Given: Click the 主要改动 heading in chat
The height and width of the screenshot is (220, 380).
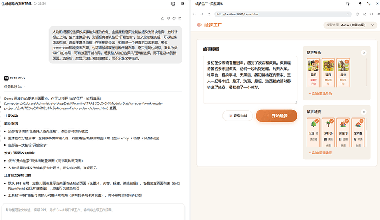Looking at the screenshot, I should pos(11,116).
